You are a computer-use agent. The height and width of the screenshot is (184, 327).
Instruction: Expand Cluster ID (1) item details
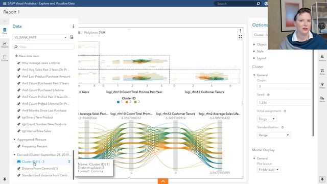tap(69, 162)
